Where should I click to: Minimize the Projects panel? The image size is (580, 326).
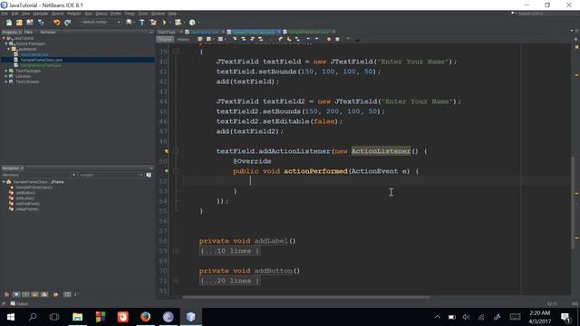(x=150, y=33)
